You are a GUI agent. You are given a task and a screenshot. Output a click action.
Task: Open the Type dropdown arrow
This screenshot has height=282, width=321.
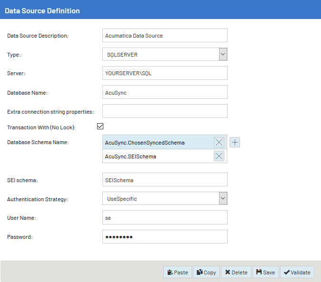tap(223, 54)
